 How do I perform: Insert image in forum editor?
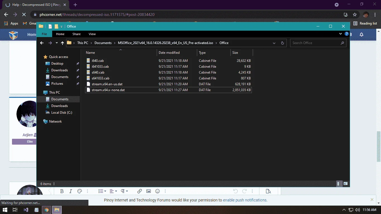tap(149, 191)
